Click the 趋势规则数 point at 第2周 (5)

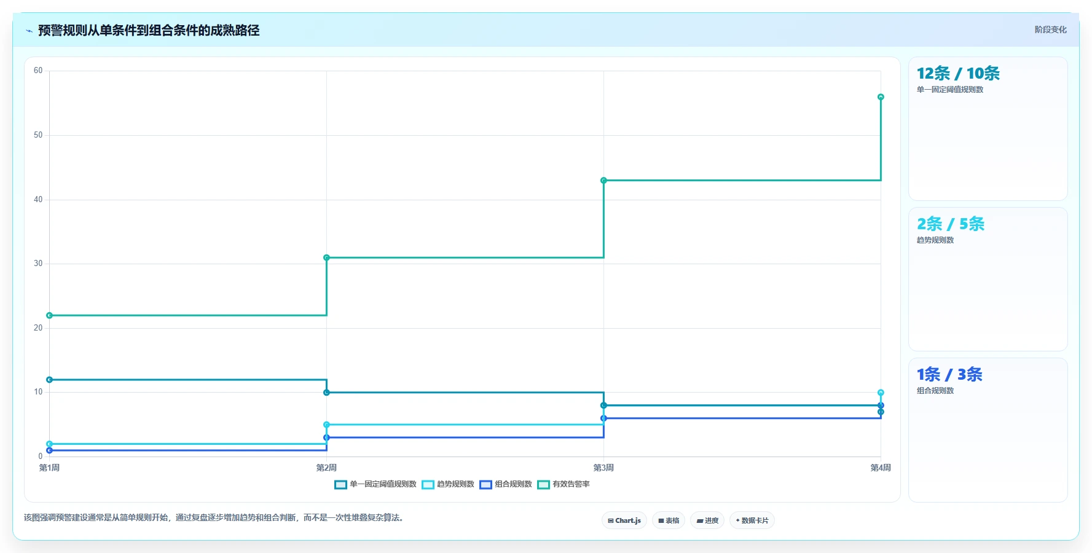326,425
